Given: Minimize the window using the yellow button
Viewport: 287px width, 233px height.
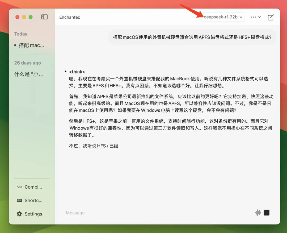Looking at the screenshot, I should 24,17.
